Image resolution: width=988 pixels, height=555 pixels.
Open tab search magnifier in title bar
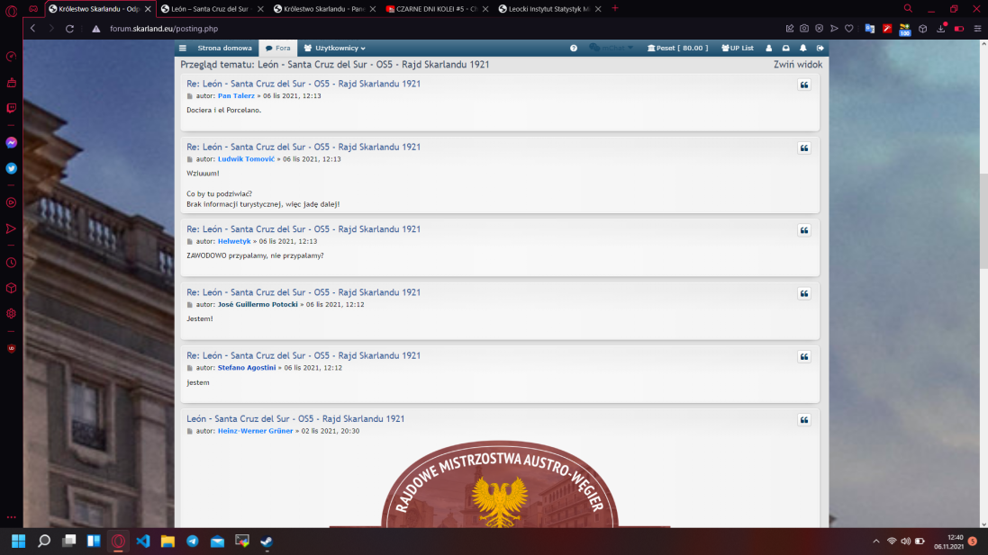pos(908,9)
